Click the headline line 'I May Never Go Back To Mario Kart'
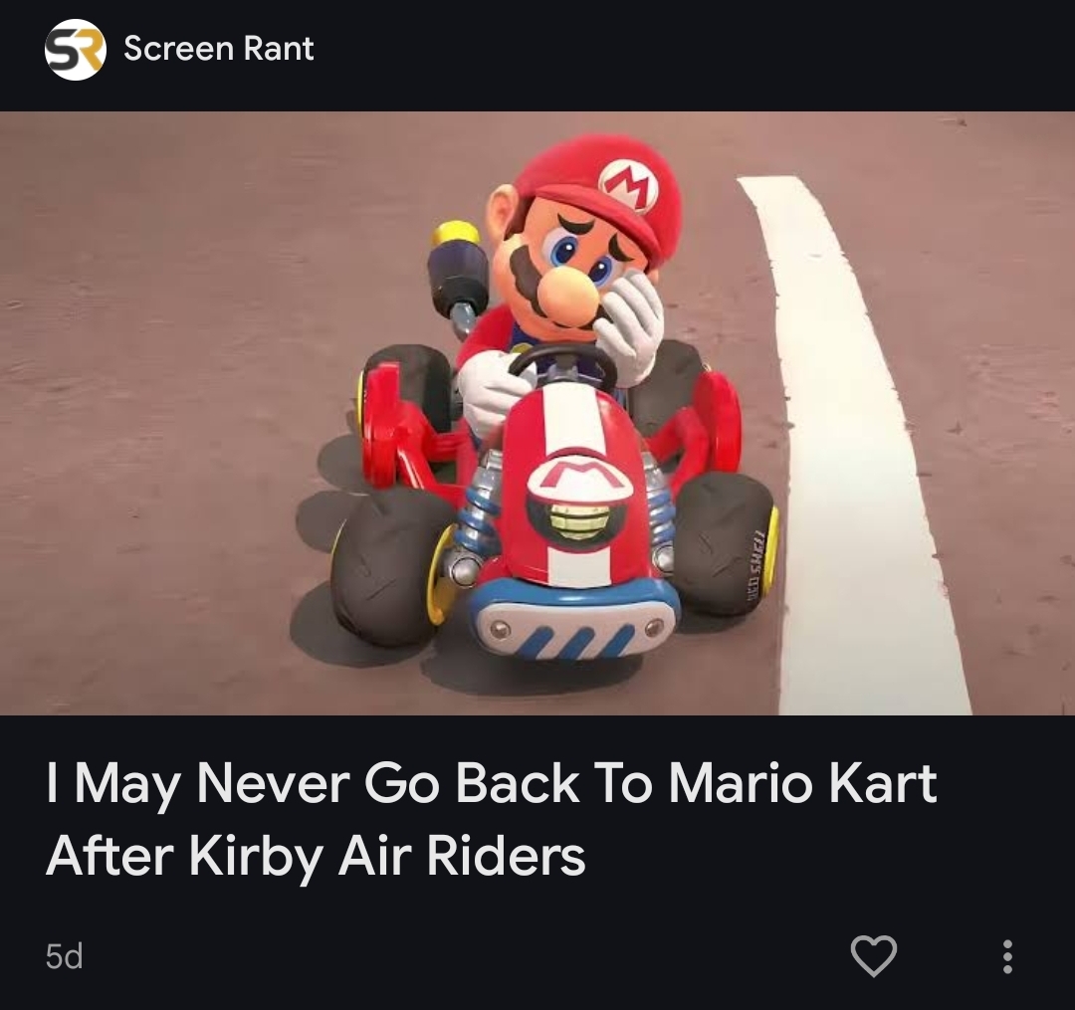Viewport: 1075px width, 1010px height. 492,784
